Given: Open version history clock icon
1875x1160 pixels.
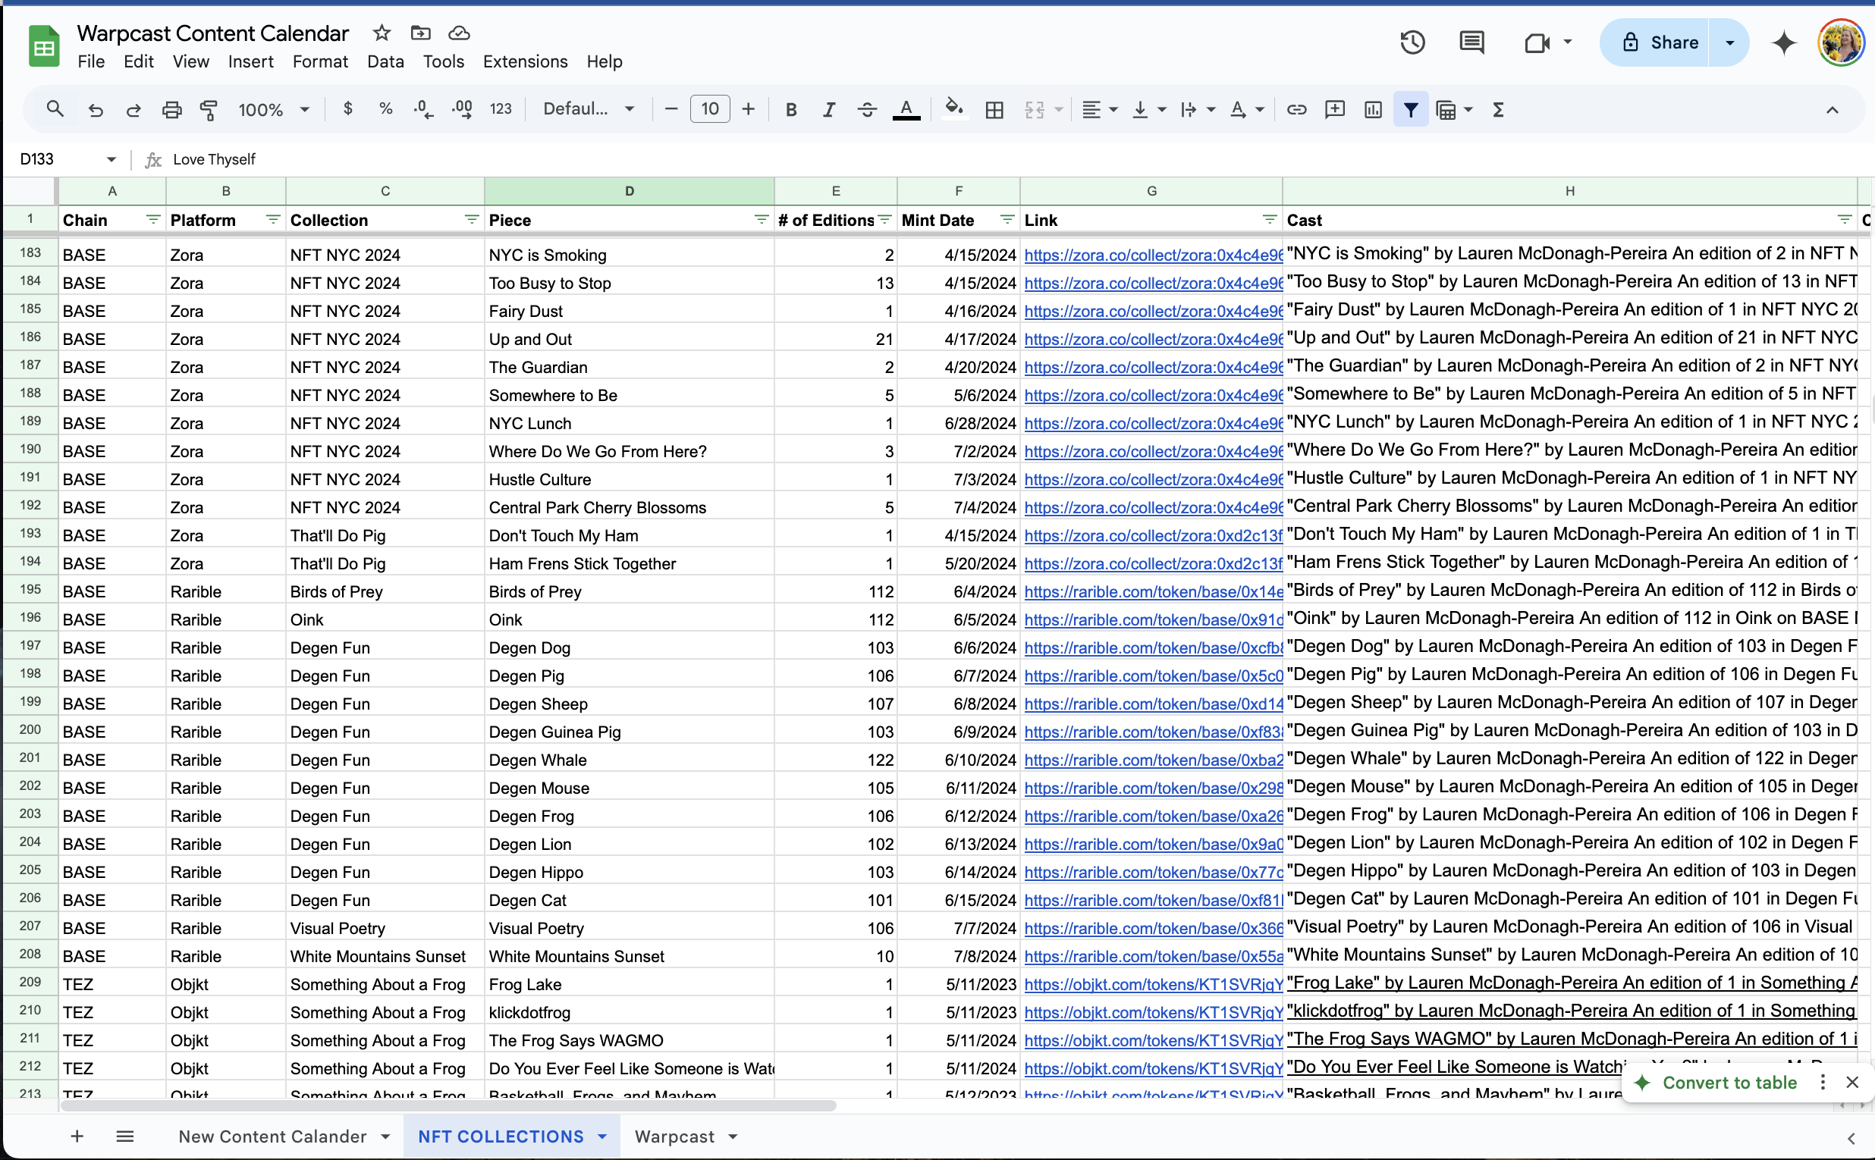Looking at the screenshot, I should click(1412, 42).
